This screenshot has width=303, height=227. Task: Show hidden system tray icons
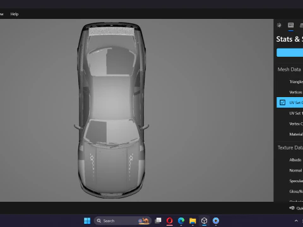click(x=296, y=221)
